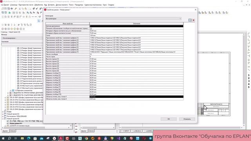The image size is (251, 141).
Task: Select the Новая рамка tree item
Action: coord(16,123)
